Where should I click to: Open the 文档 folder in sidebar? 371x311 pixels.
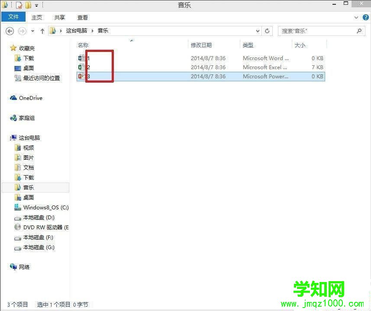point(29,167)
